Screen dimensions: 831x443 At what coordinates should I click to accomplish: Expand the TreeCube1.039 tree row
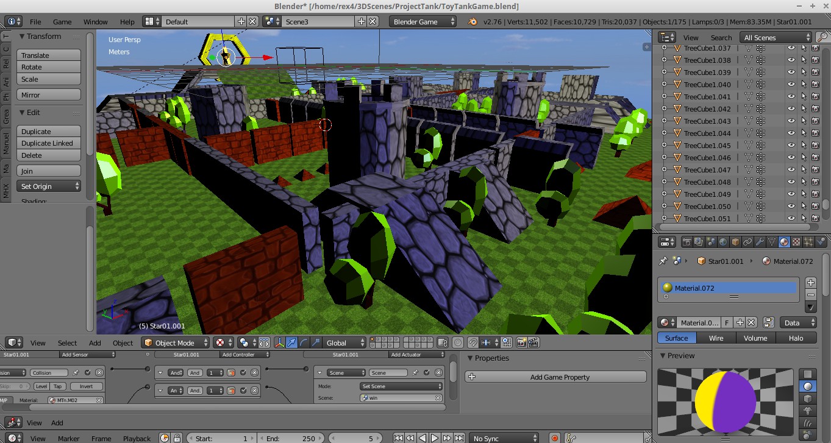[666, 73]
